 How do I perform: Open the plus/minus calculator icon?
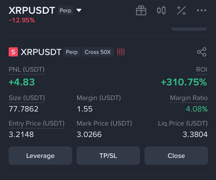pos(181,11)
